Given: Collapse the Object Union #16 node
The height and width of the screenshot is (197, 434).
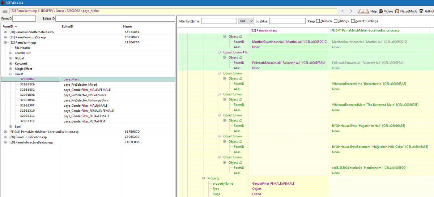Looking at the screenshot, I should [220, 52].
